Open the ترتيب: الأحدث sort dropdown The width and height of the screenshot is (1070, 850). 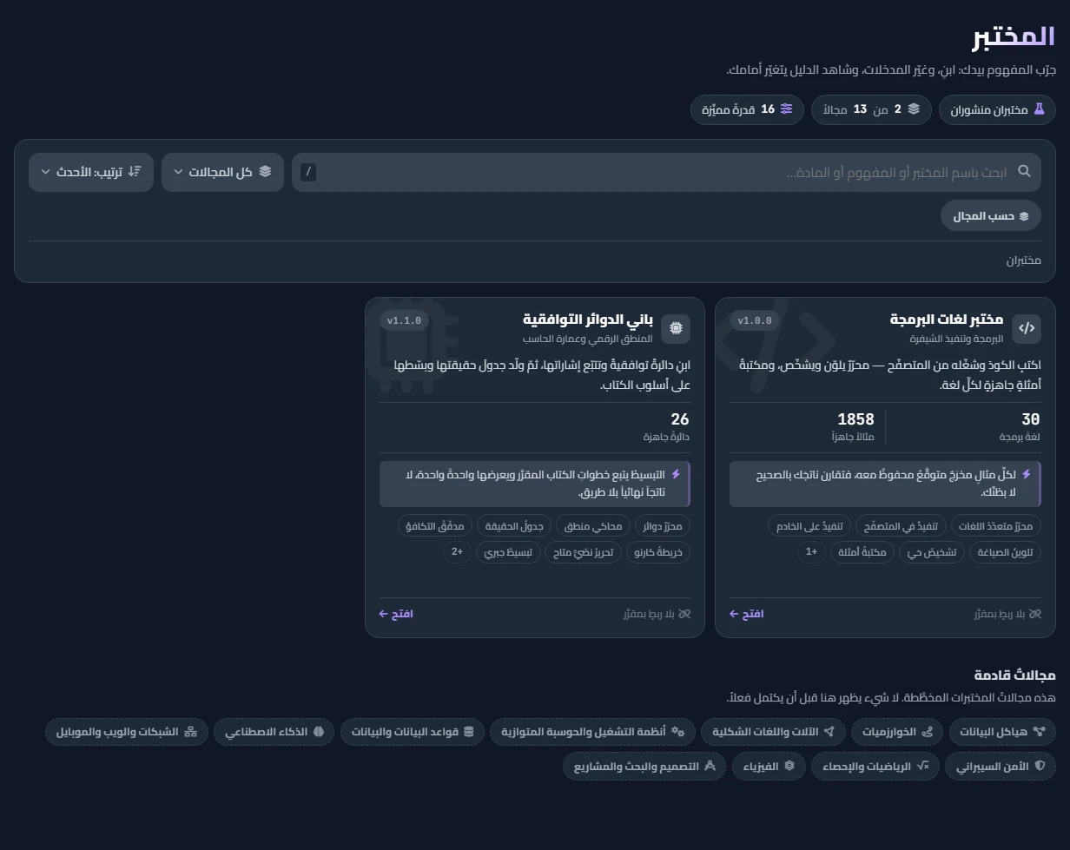click(x=91, y=172)
